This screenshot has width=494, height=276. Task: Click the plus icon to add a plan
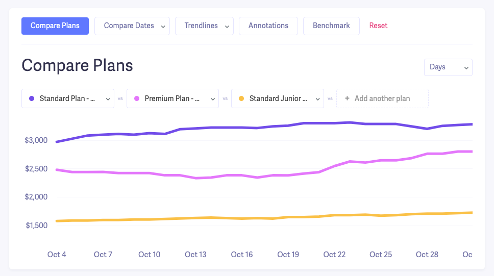pyautogui.click(x=348, y=99)
